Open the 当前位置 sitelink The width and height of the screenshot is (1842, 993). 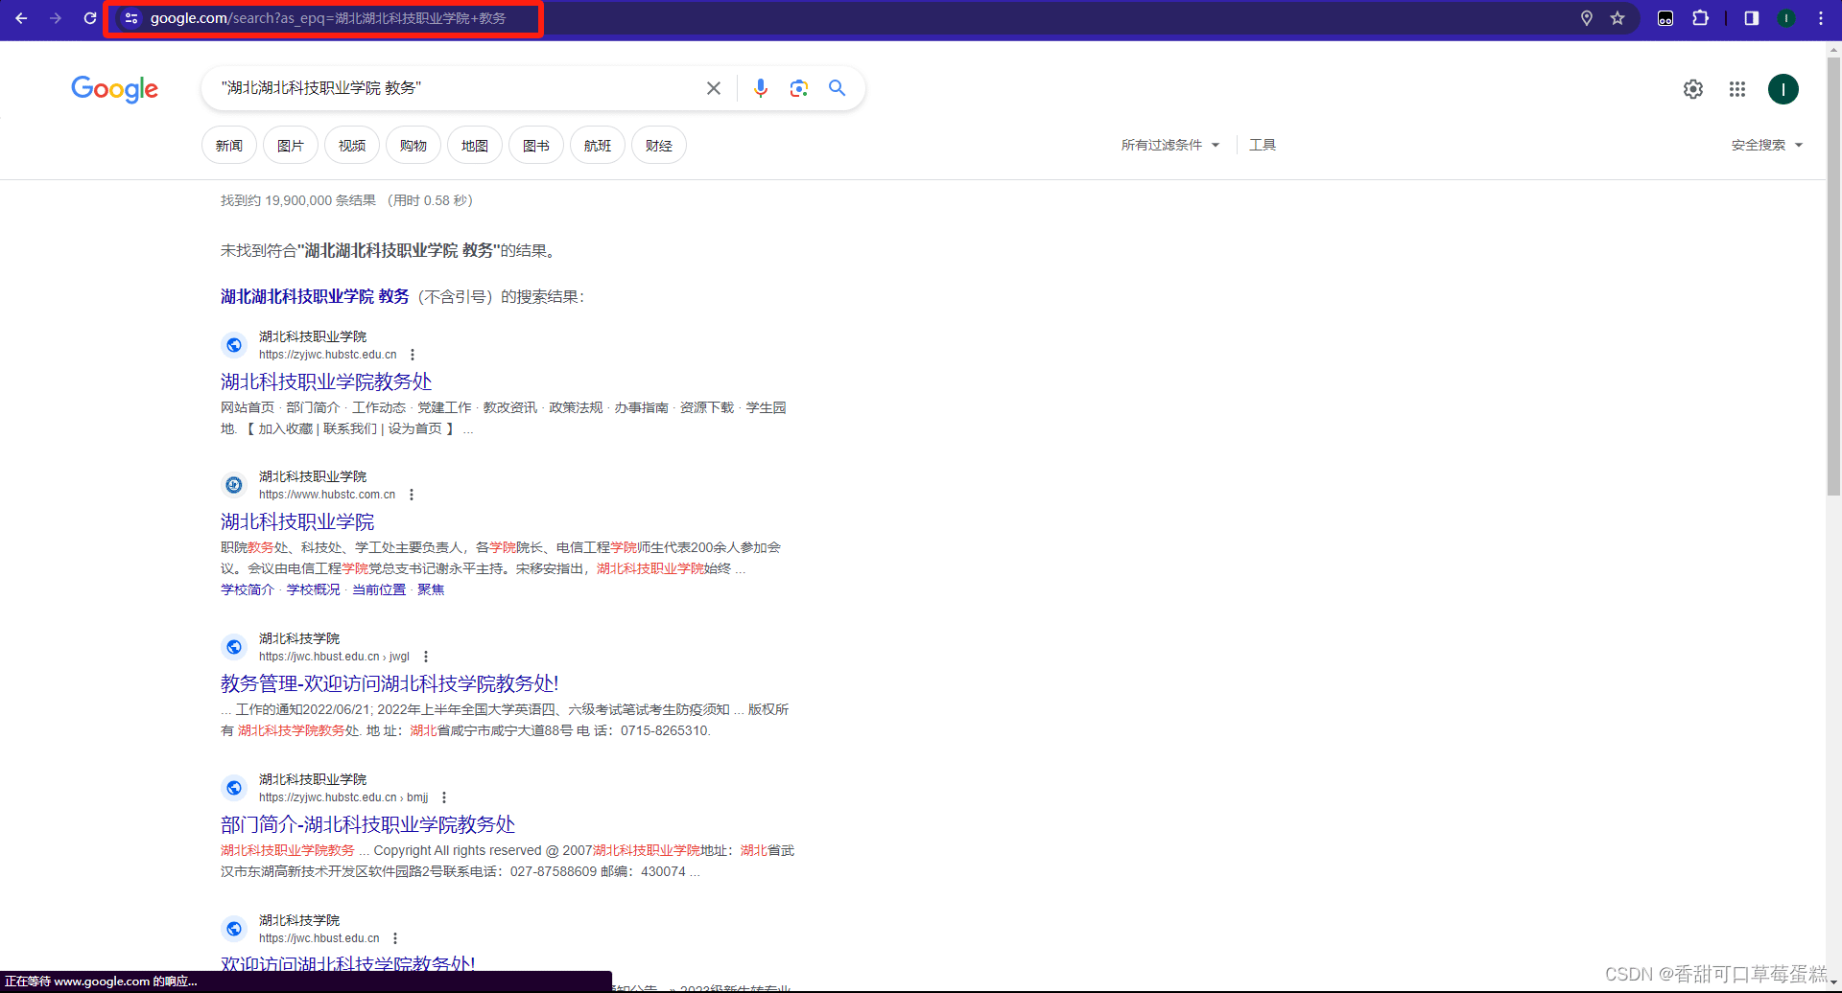[x=379, y=589]
